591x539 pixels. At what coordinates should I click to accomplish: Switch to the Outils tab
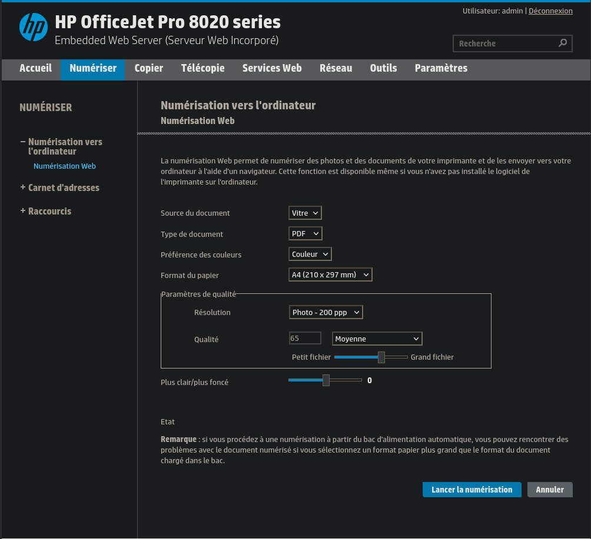click(x=383, y=68)
